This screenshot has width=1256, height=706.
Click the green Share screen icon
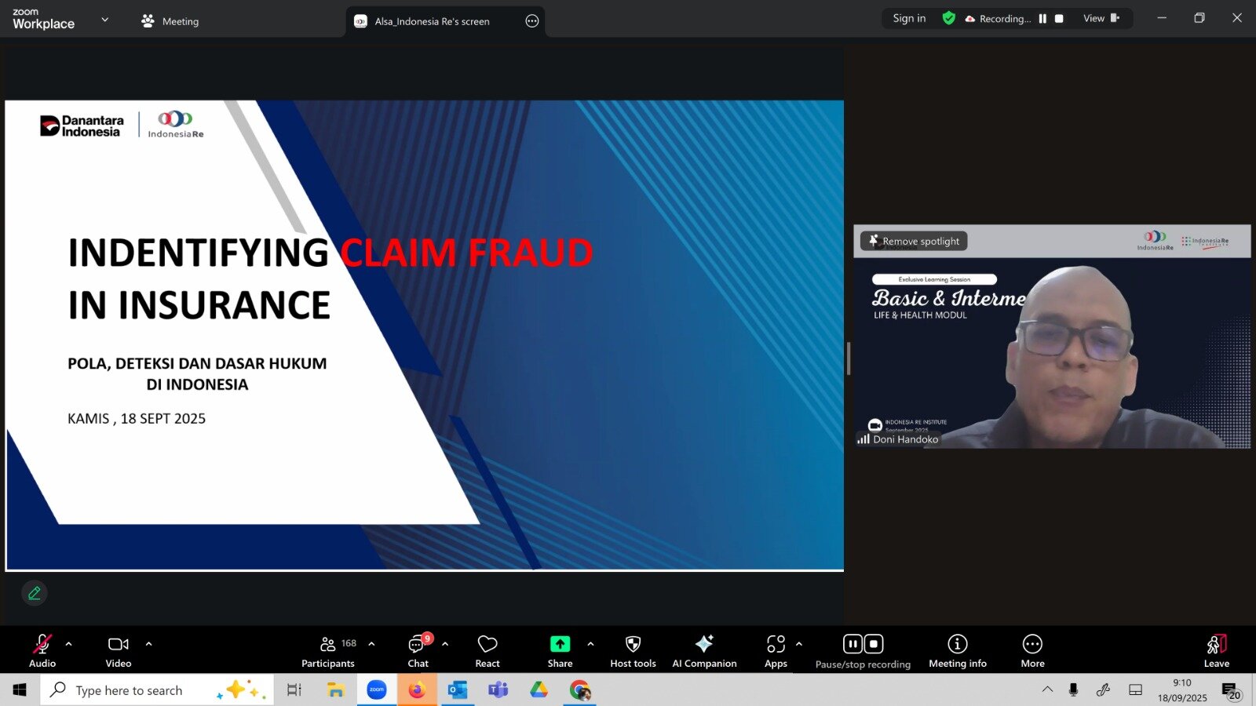click(560, 645)
